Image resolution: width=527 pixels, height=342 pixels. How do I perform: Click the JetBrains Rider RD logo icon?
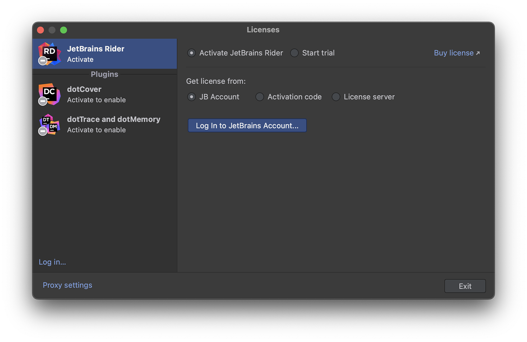pyautogui.click(x=49, y=54)
